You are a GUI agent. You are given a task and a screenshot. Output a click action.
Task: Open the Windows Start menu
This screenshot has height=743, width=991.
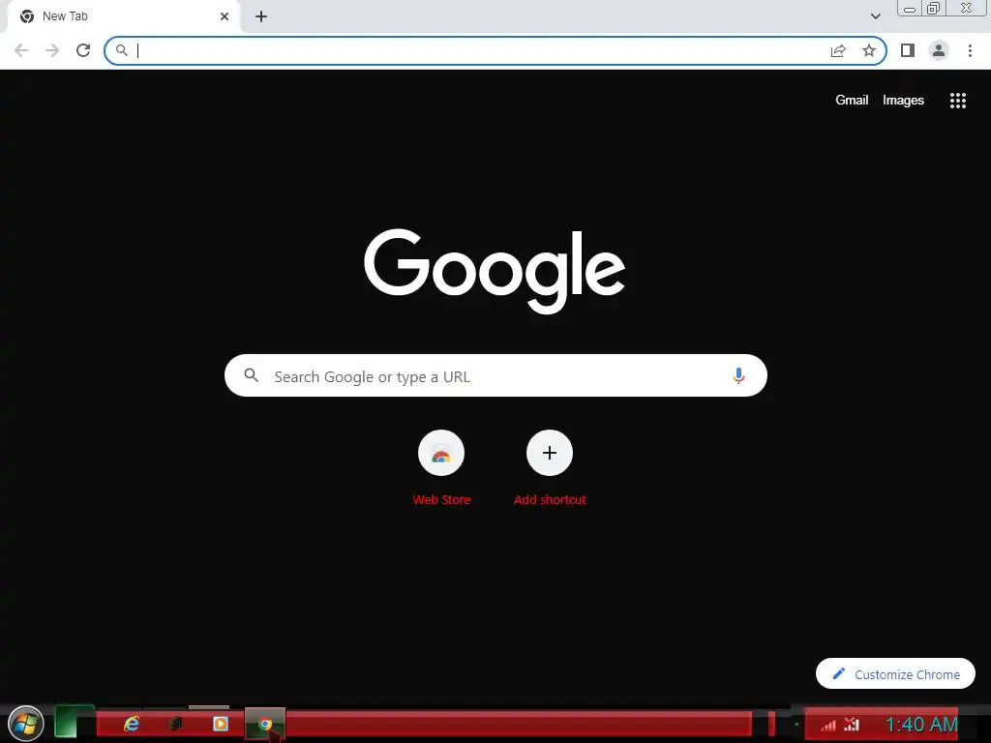(26, 724)
